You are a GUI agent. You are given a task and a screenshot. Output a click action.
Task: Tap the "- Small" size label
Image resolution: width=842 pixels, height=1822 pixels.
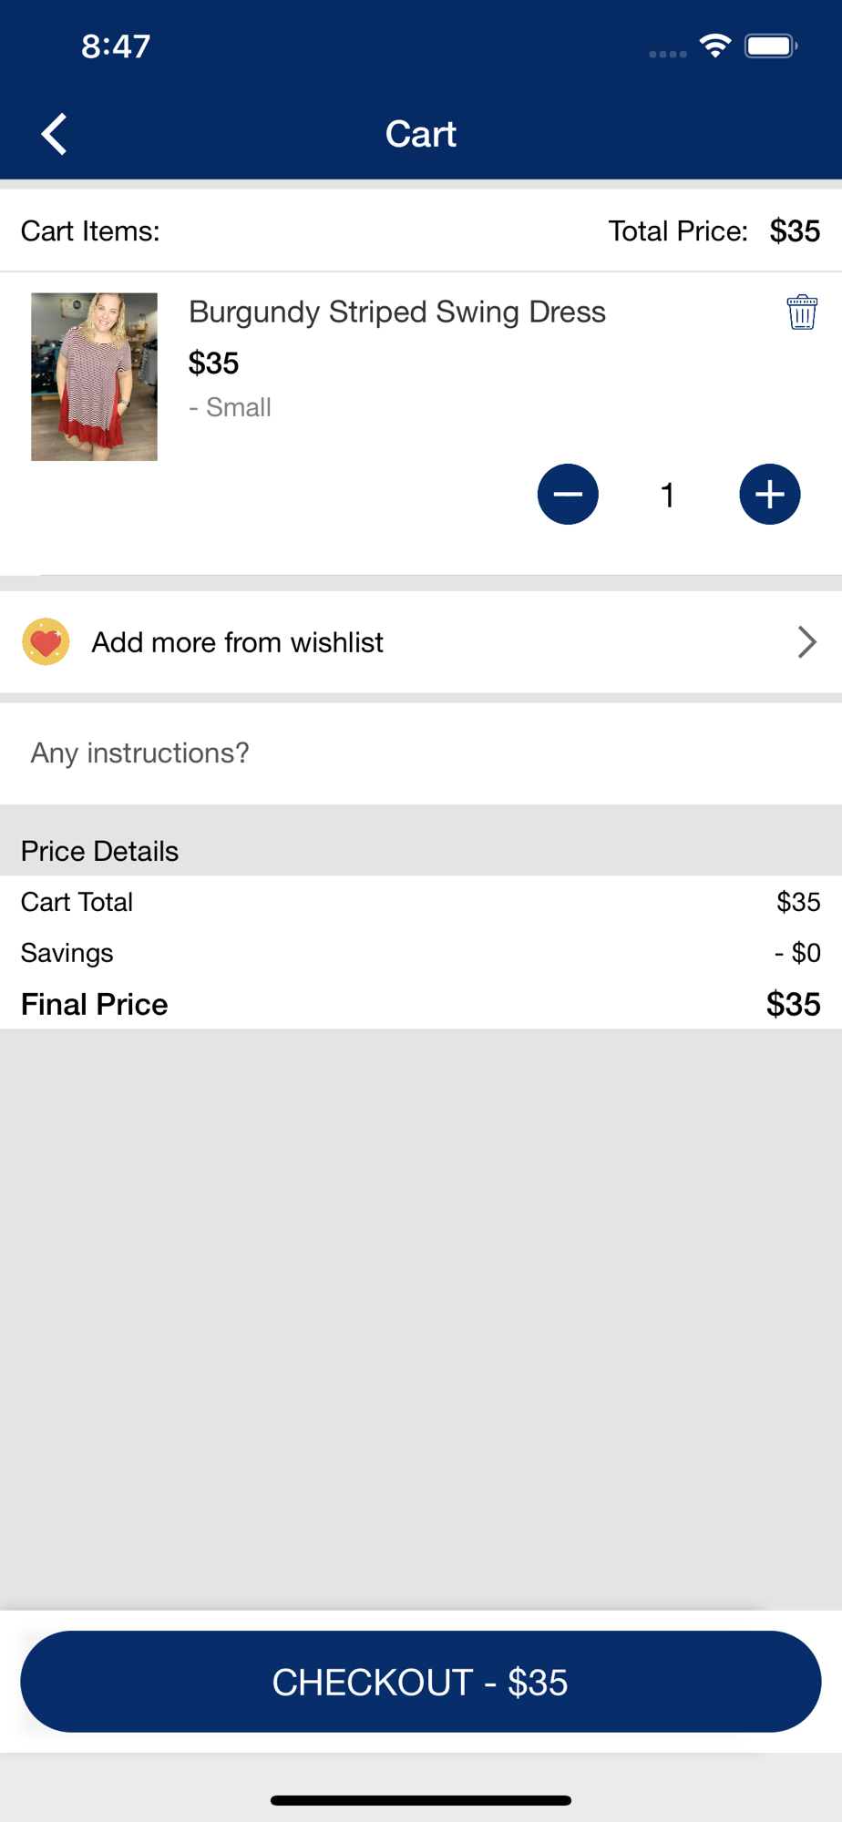click(230, 407)
